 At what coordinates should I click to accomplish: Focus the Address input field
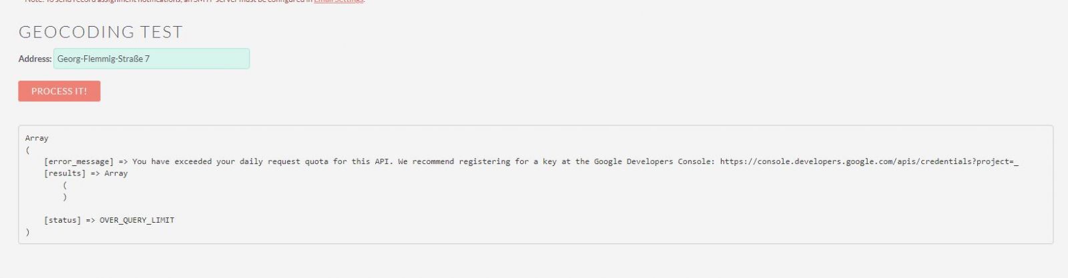[152, 59]
